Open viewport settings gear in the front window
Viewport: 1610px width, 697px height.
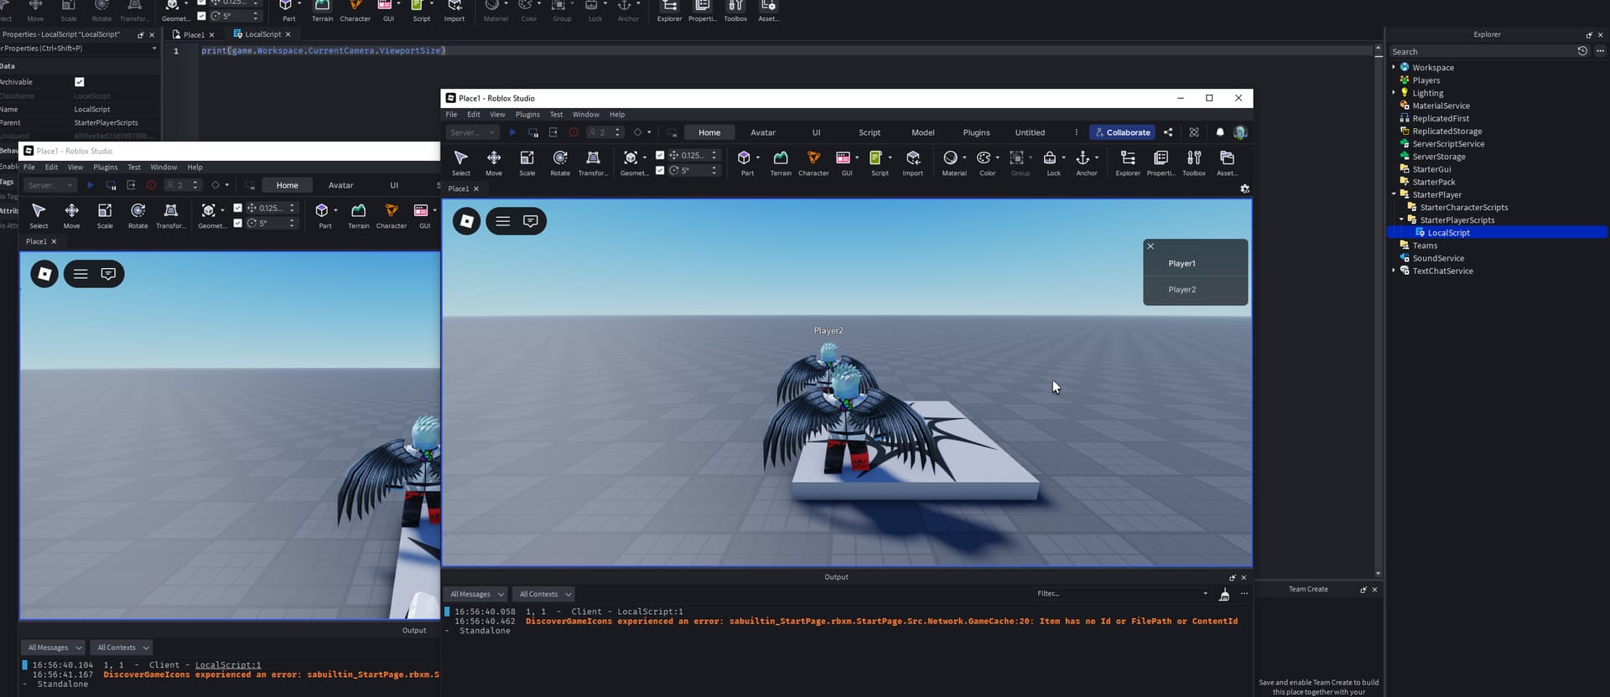(1244, 188)
